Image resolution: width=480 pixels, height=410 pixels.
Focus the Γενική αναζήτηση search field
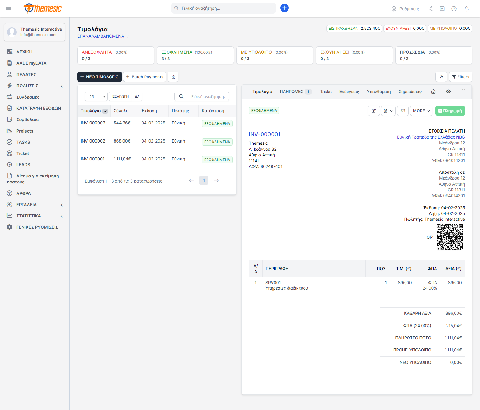[224, 8]
